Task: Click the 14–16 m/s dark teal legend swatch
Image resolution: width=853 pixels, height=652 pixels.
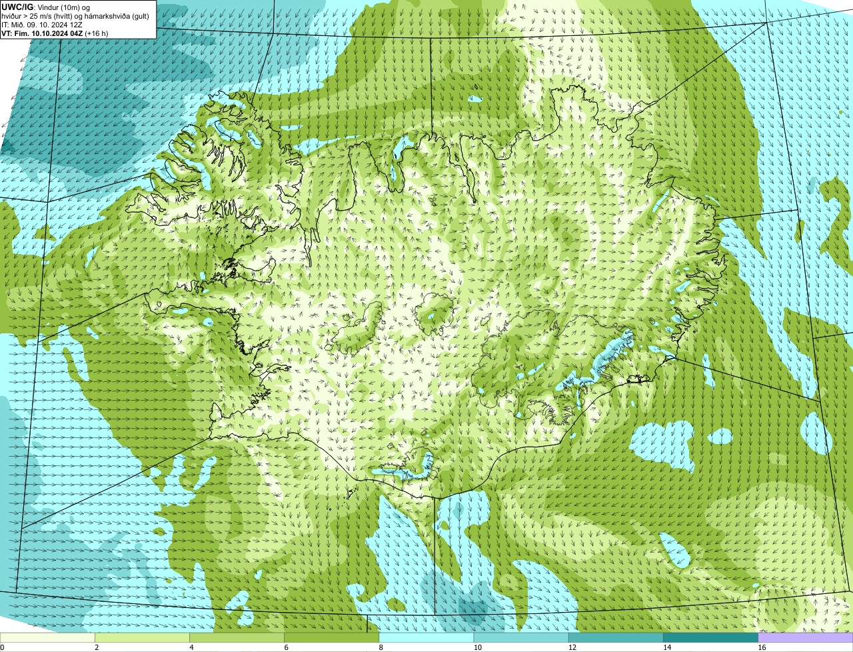Action: pyautogui.click(x=711, y=638)
